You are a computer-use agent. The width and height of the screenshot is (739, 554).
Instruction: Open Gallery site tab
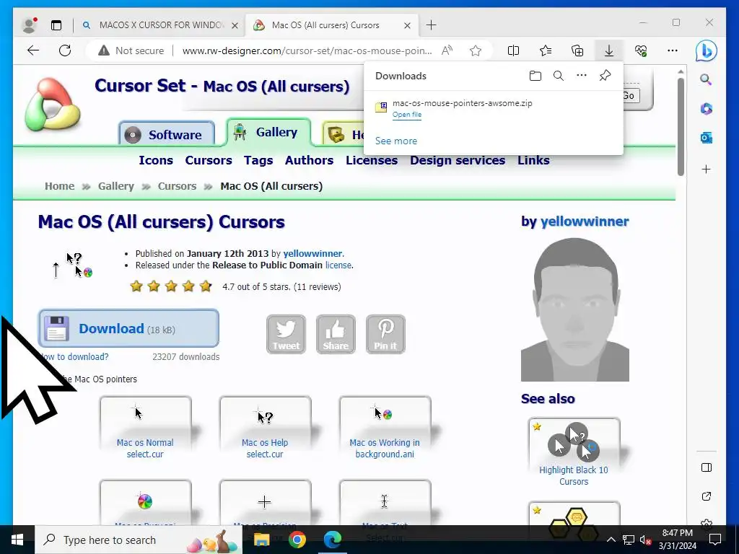[x=269, y=132]
